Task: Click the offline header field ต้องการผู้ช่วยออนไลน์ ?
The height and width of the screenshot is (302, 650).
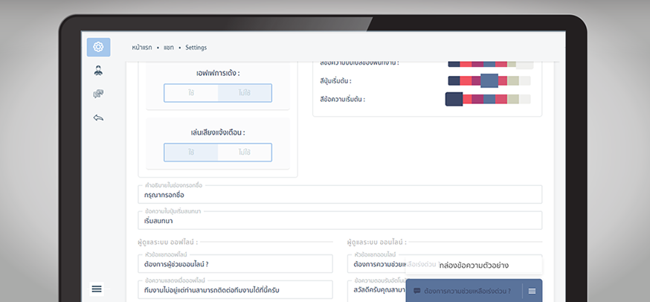Action: pos(235,264)
